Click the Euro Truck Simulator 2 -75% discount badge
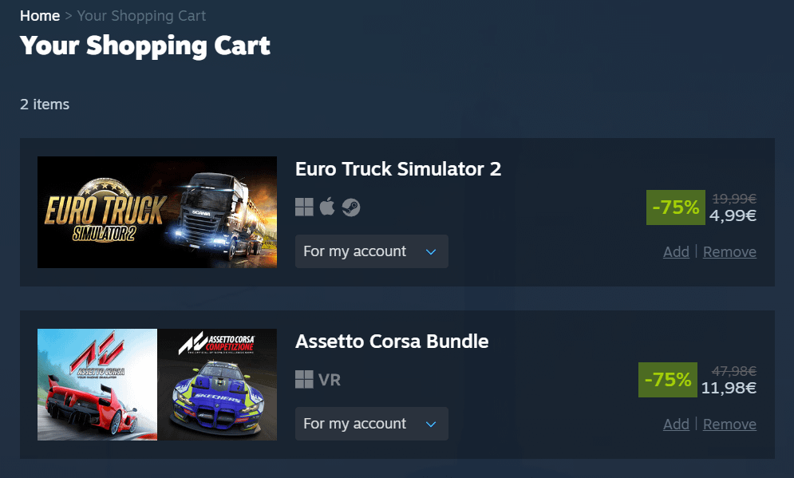This screenshot has width=794, height=478. click(x=676, y=207)
